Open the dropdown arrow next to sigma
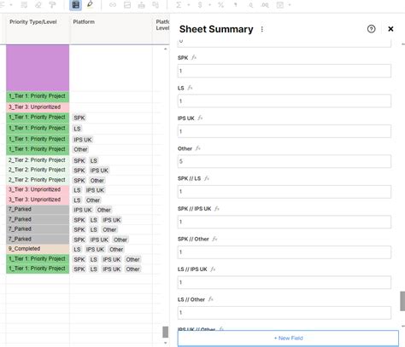 (188, 5)
